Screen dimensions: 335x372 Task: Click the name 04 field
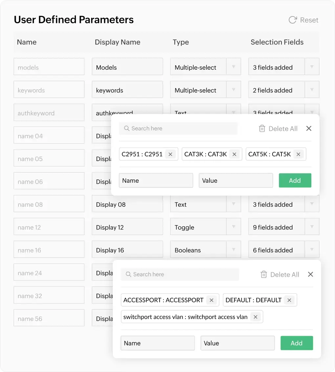(x=49, y=135)
